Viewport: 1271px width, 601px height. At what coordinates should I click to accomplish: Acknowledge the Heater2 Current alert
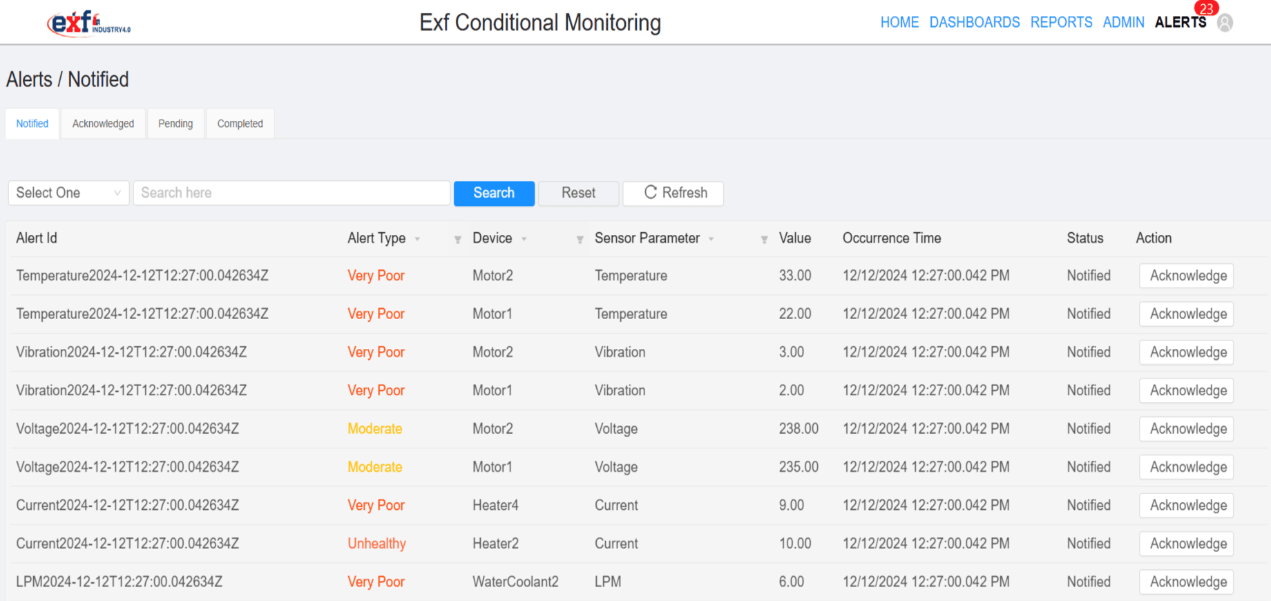coord(1187,544)
